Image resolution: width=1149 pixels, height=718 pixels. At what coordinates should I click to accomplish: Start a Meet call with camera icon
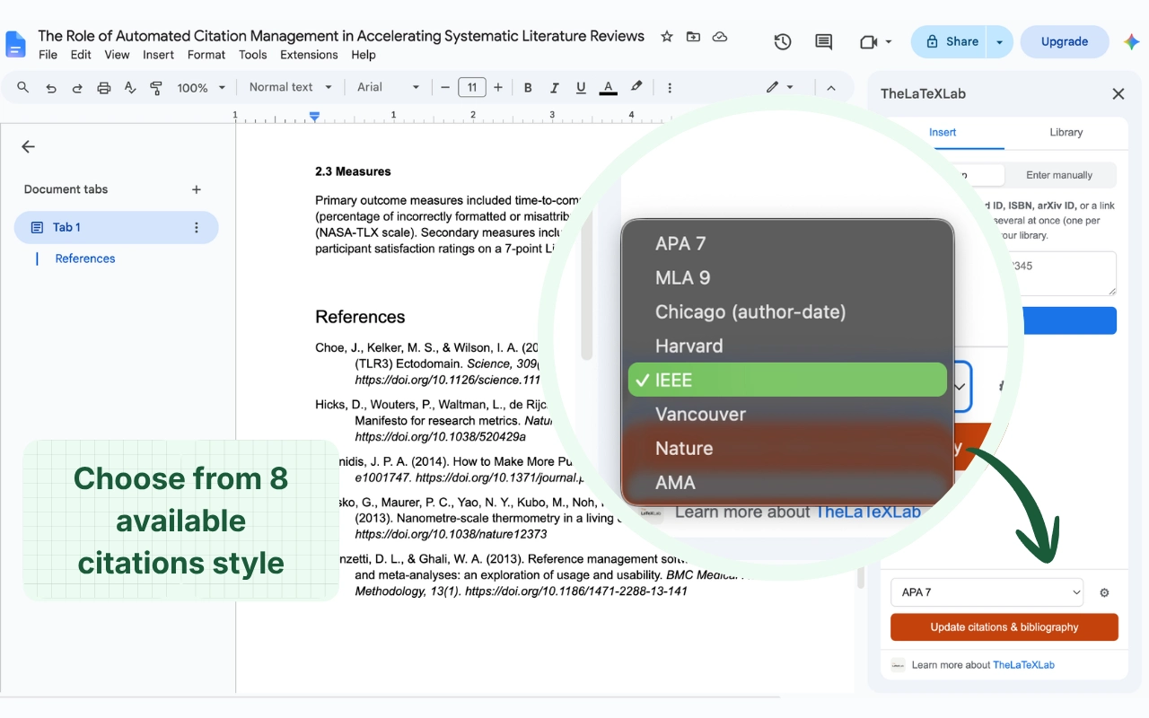click(x=868, y=41)
